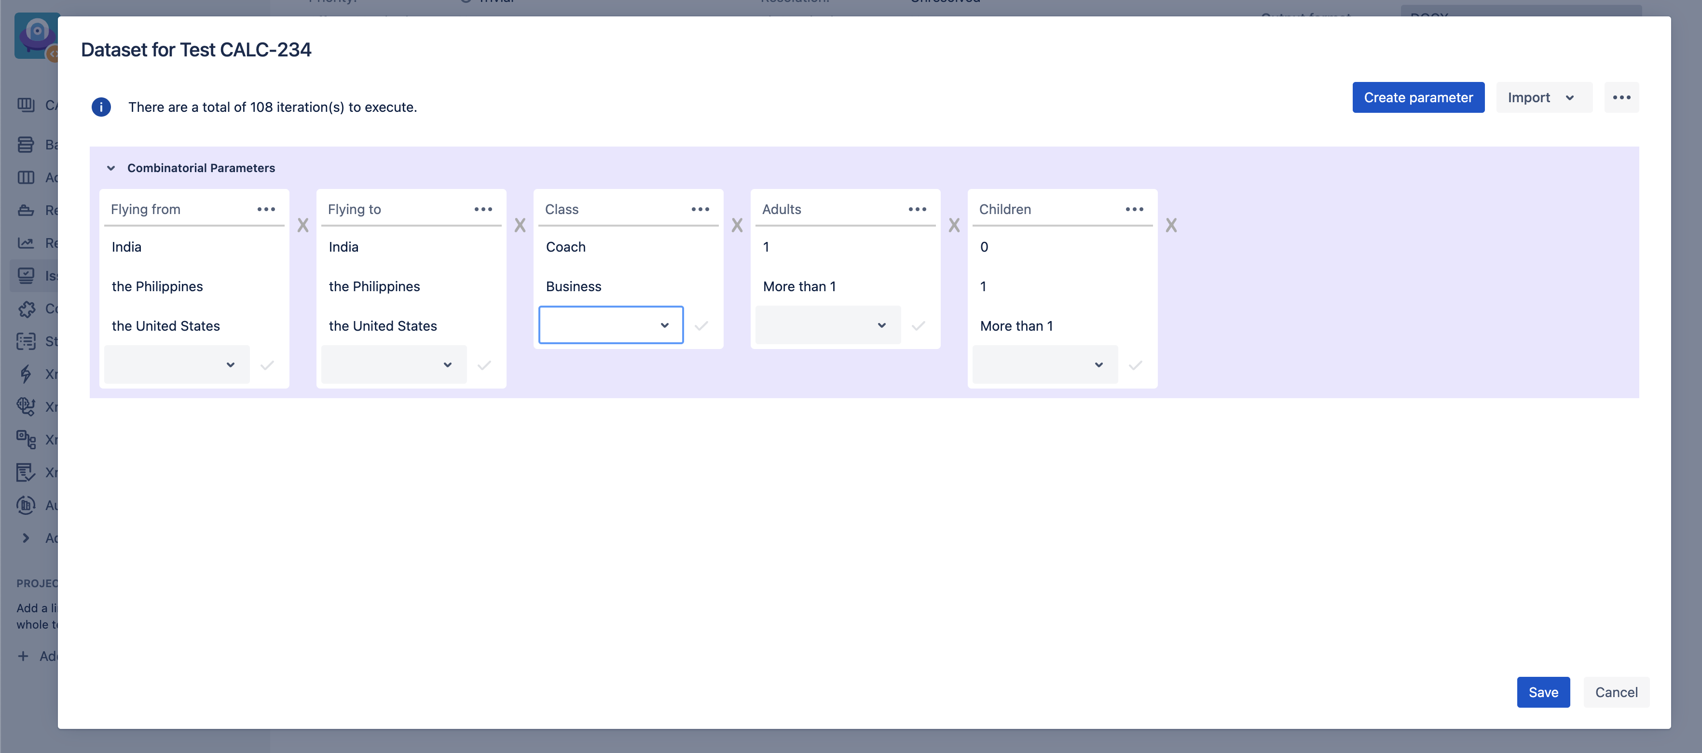This screenshot has width=1702, height=753.
Task: Click the Class parameter title
Action: (x=562, y=209)
